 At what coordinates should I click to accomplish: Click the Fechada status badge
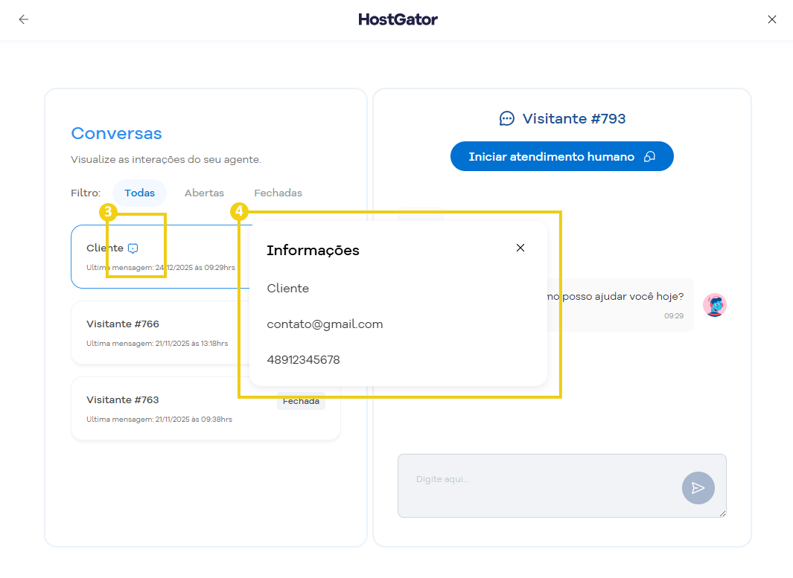[x=301, y=402]
